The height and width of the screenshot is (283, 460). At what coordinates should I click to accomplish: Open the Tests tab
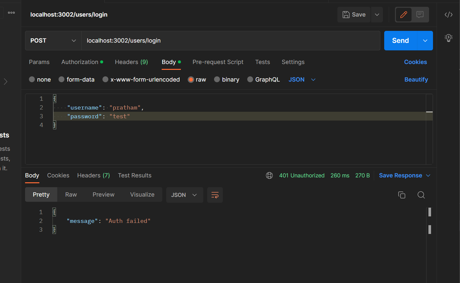(263, 62)
